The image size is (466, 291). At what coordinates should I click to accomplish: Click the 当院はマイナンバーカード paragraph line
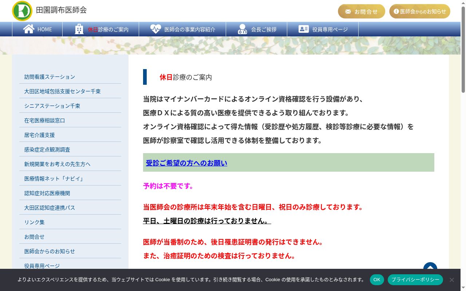click(253, 99)
